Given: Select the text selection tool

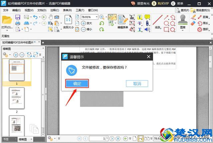Looking at the screenshot, I should 50,23.
